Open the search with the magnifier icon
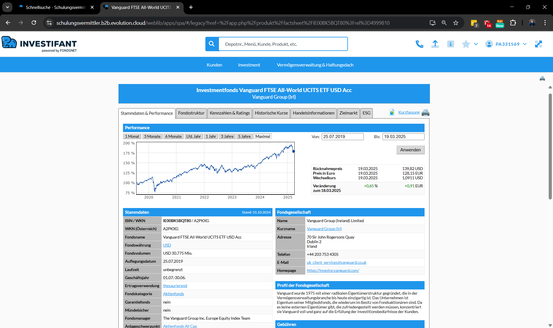This screenshot has width=553, height=328. coord(212,44)
